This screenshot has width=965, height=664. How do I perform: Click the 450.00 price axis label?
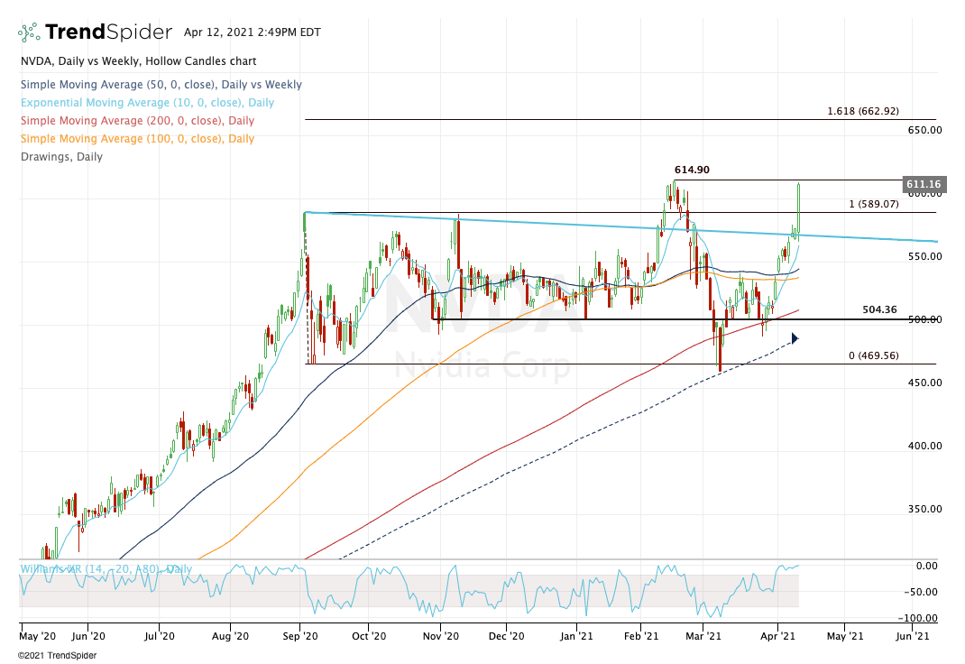[925, 383]
